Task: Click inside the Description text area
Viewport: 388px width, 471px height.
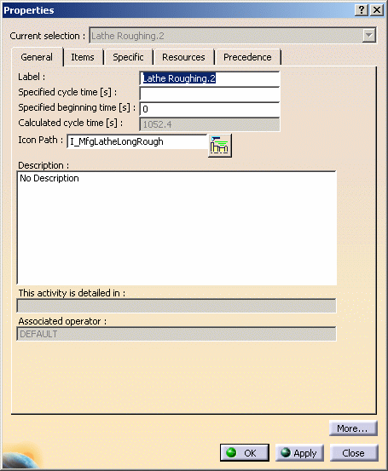Action: tap(177, 227)
